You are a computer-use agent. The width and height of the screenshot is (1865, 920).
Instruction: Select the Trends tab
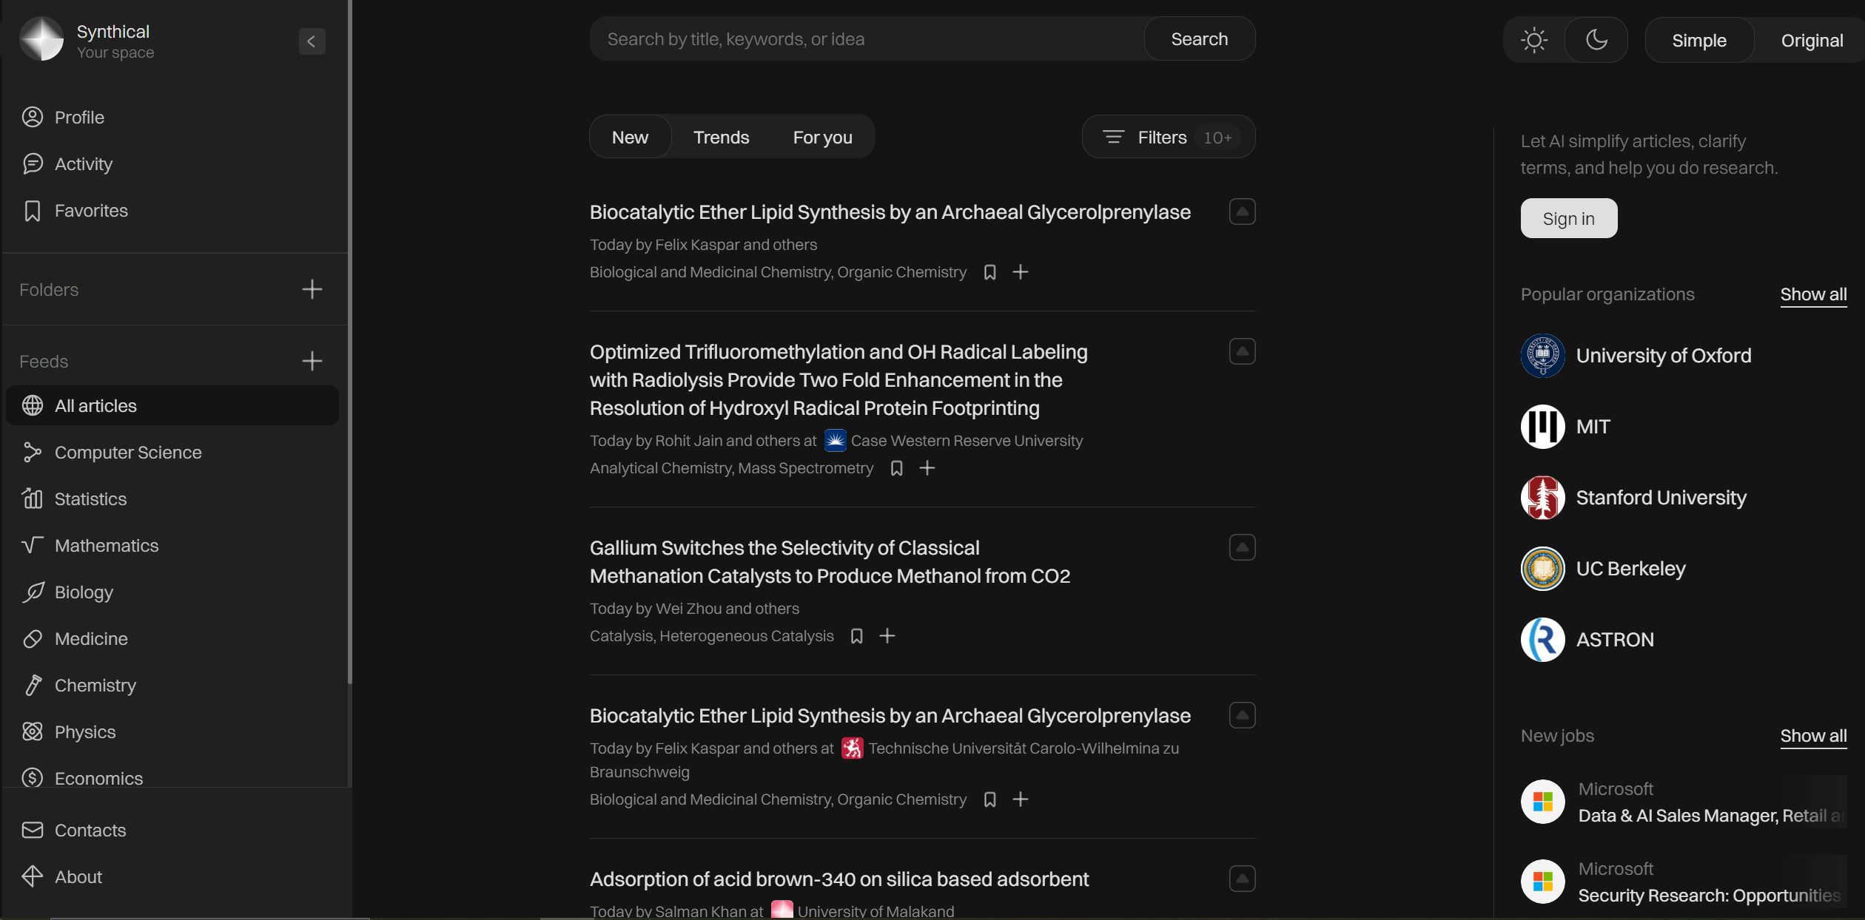(x=721, y=137)
